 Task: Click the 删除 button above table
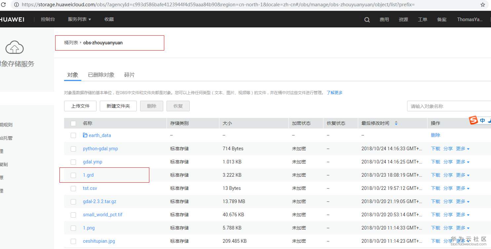click(152, 106)
